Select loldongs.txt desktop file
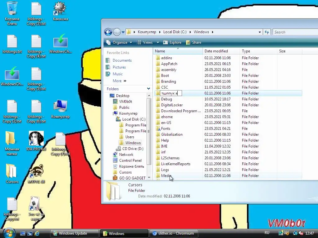The width and height of the screenshot is (318, 238). click(12, 44)
